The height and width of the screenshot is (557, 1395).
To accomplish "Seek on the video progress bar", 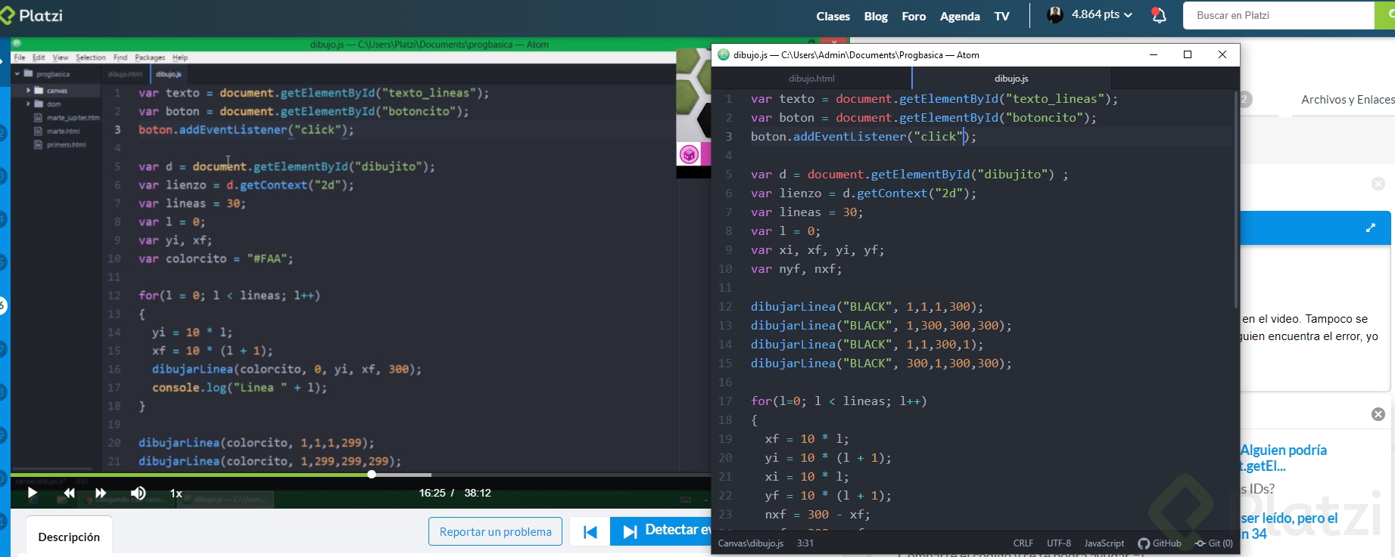I will pos(360,475).
